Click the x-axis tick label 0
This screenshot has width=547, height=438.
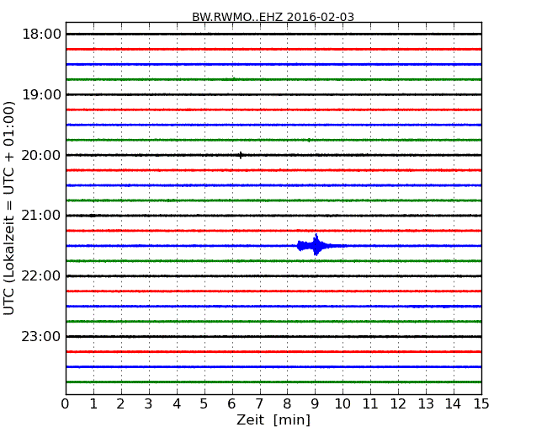pyautogui.click(x=66, y=404)
